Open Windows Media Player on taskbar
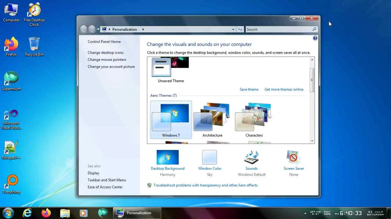 tap(83, 213)
